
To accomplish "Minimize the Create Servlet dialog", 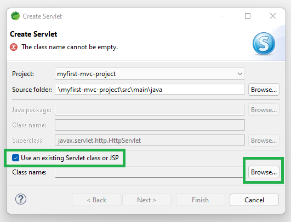I will pos(223,16).
